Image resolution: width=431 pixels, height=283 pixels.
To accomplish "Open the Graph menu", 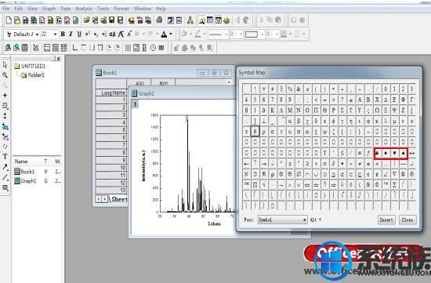I will pos(49,9).
